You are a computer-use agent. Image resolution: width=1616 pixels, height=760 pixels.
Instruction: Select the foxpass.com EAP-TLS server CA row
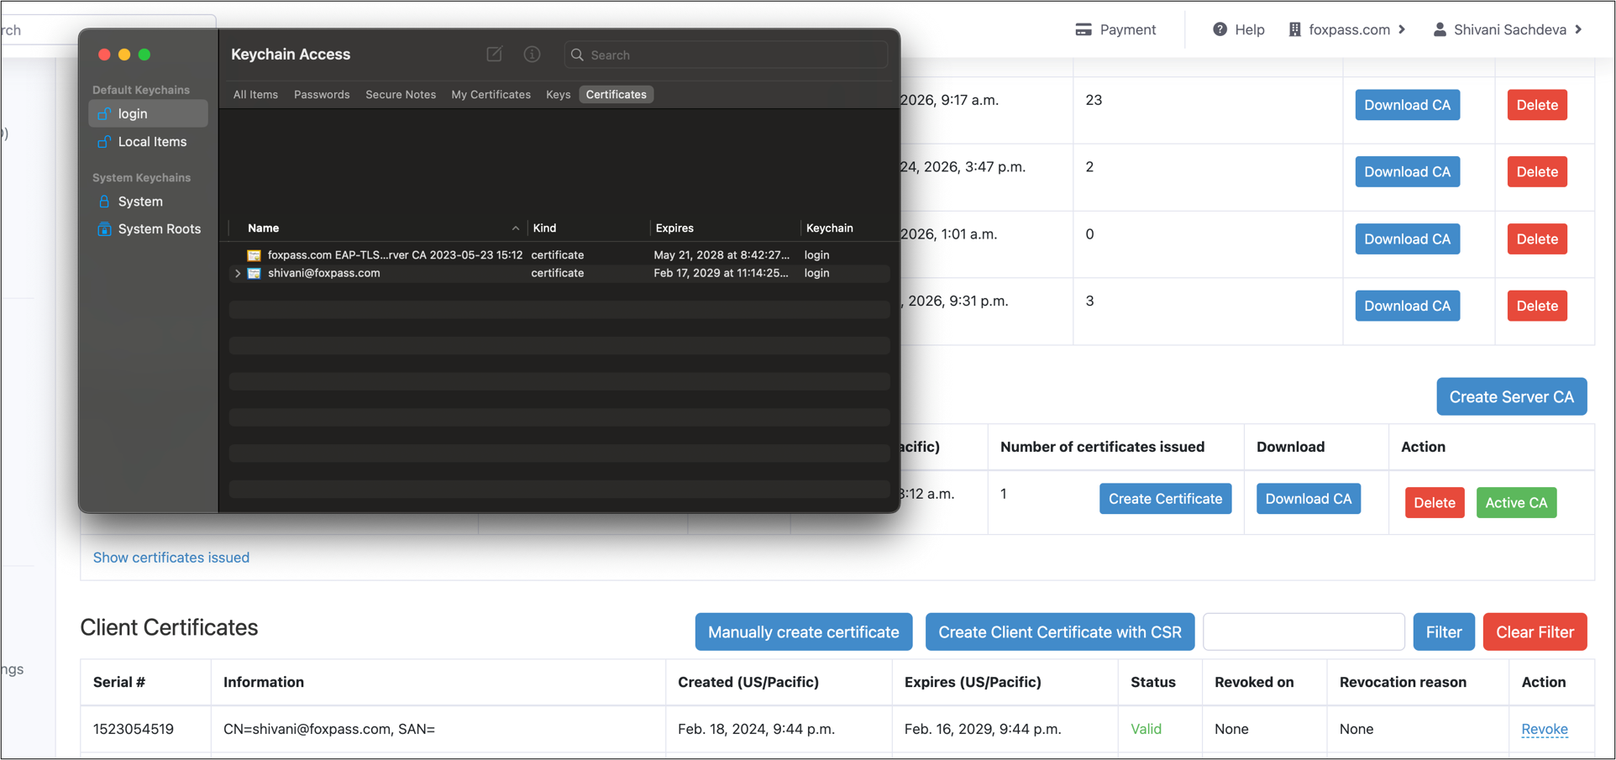click(x=559, y=254)
